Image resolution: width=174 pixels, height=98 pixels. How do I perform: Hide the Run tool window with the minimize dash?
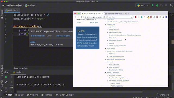tap(172, 72)
